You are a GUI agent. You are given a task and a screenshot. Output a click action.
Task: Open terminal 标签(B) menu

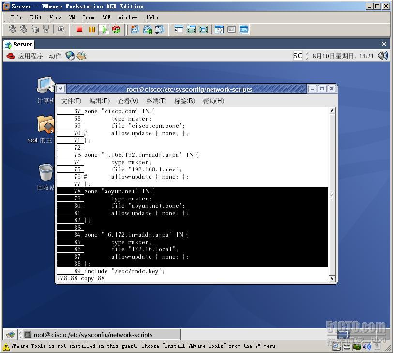[185, 101]
